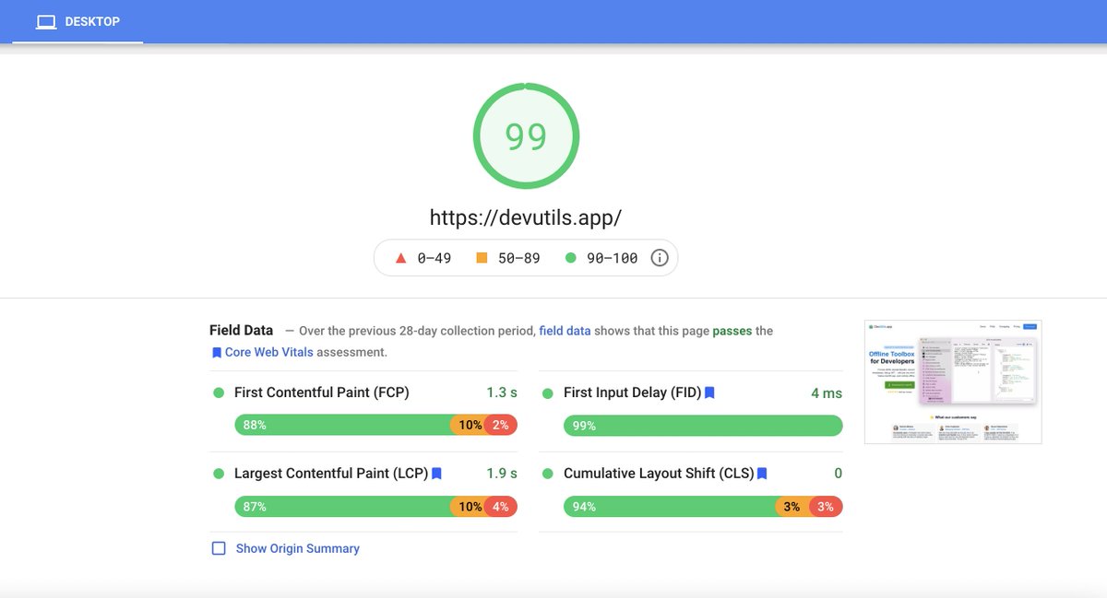Click the green circle 90–100 legend icon

point(570,258)
